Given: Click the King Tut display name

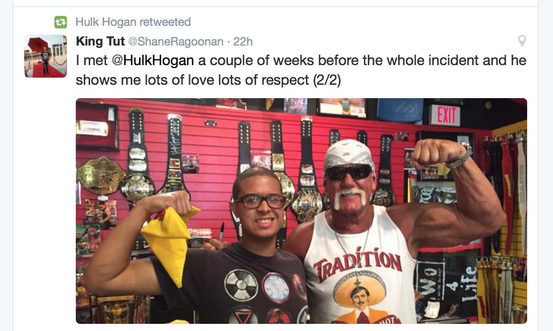Looking at the screenshot, I should coord(100,41).
